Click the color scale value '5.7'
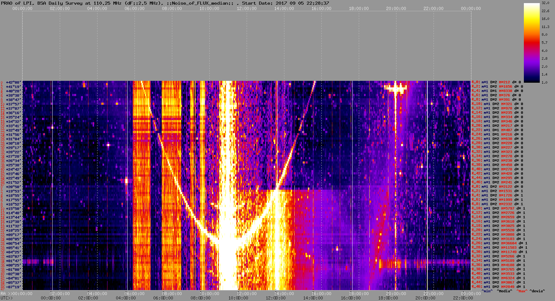This screenshot has height=301, width=555. click(x=544, y=43)
